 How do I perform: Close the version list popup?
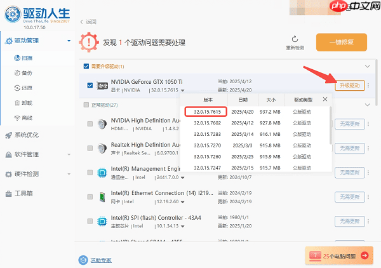click(x=325, y=99)
